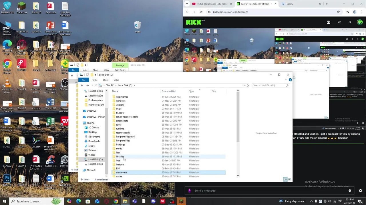Click the Kick logo in browser
Image resolution: width=366 pixels, height=205 pixels.
point(195,22)
